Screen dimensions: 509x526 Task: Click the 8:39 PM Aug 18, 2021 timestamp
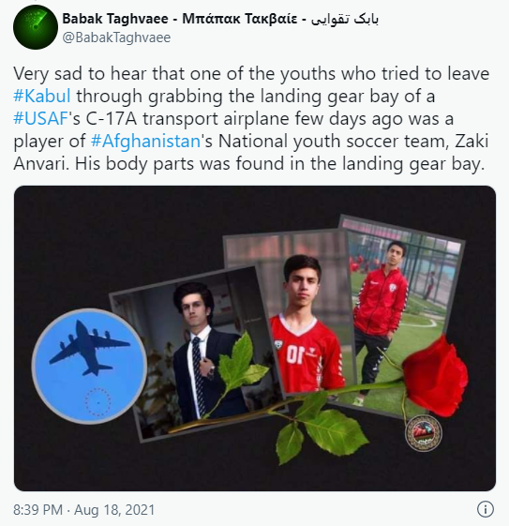(83, 509)
